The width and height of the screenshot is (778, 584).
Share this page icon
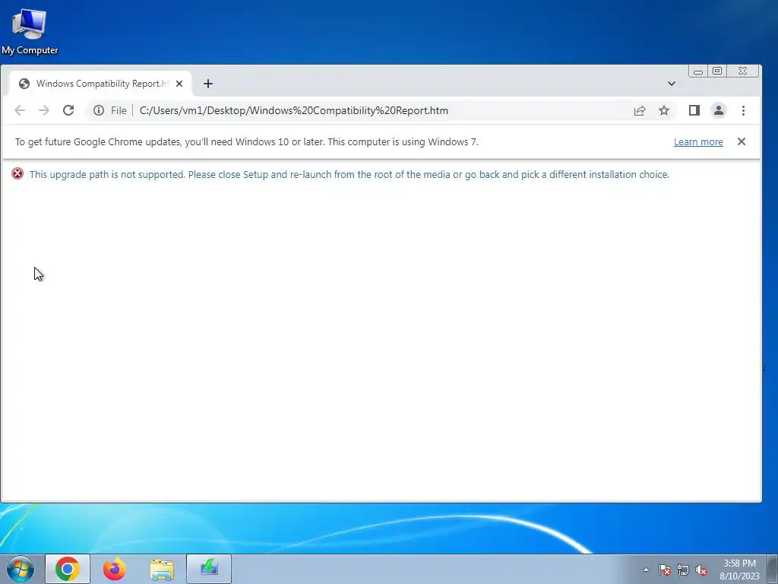tap(640, 110)
